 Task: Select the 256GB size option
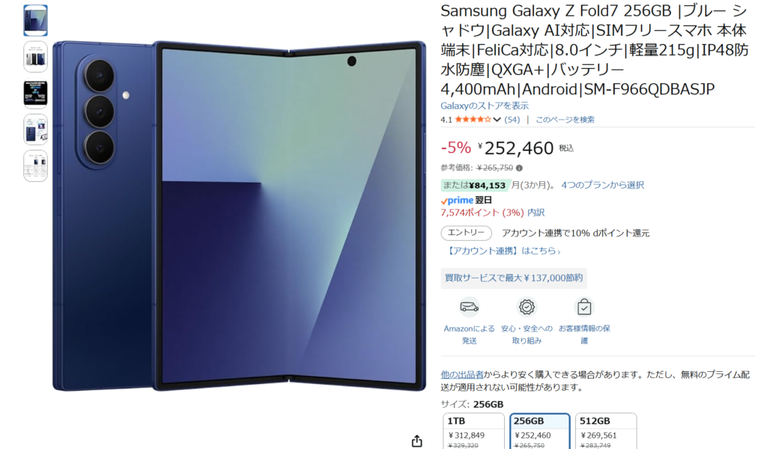click(x=539, y=431)
